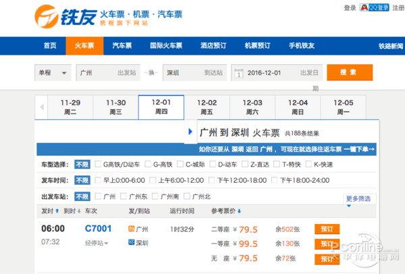This screenshot has height=274, width=405.
Task: Select date tab 12-01 周四
Action: click(161, 107)
